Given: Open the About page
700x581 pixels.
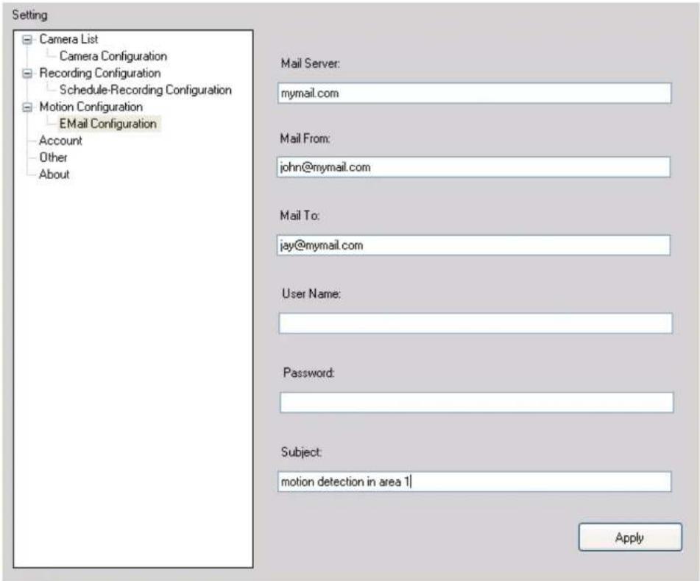Looking at the screenshot, I should 54,175.
